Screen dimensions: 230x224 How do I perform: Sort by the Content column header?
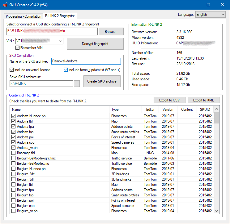[187, 110]
